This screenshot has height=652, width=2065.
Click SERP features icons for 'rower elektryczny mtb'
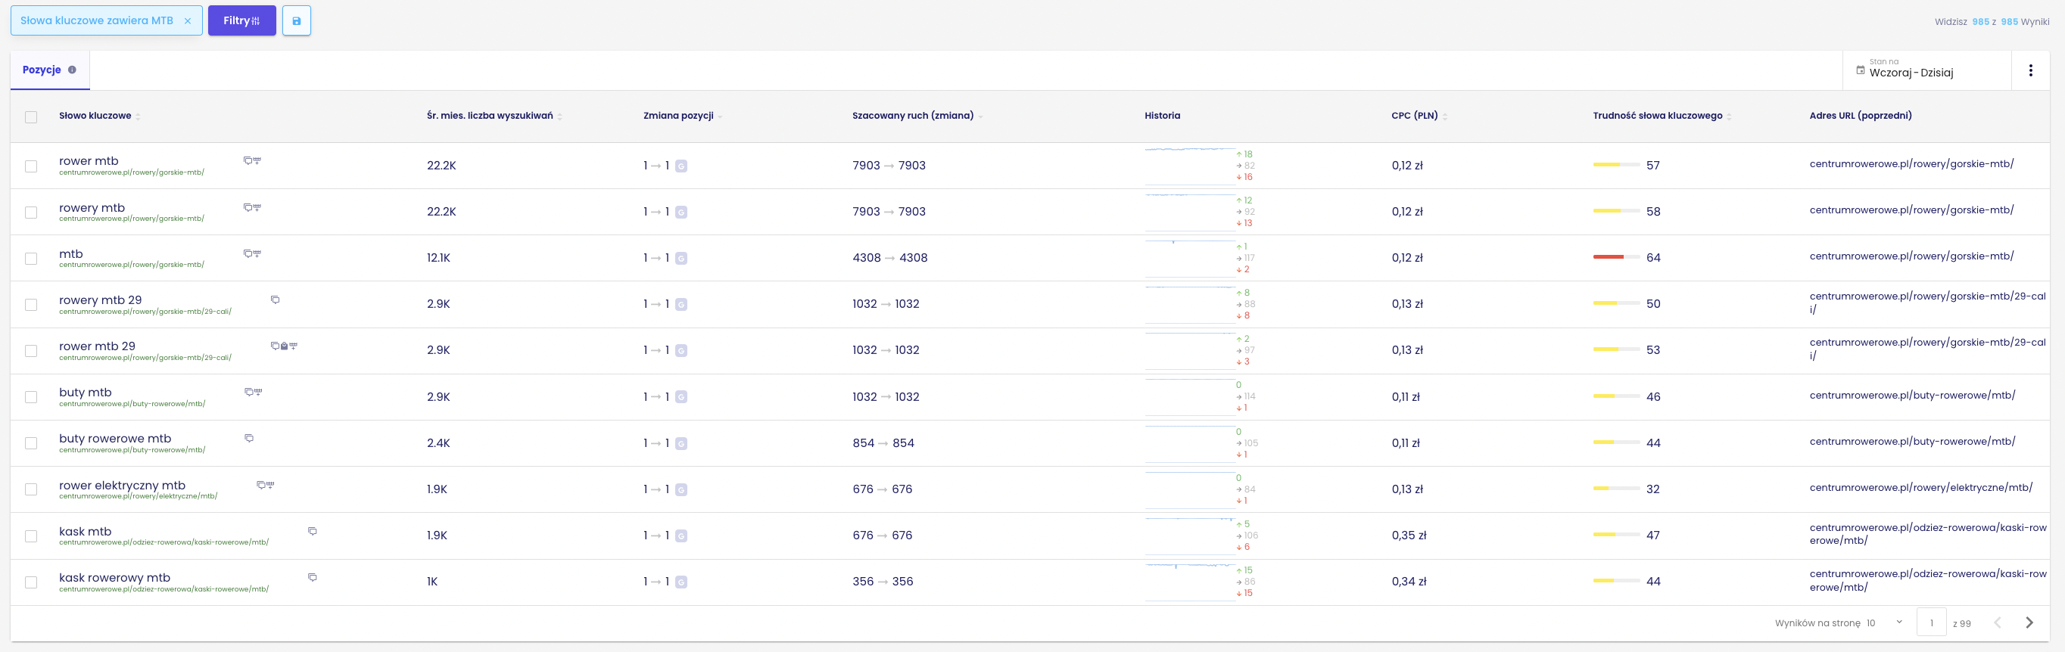(x=266, y=485)
